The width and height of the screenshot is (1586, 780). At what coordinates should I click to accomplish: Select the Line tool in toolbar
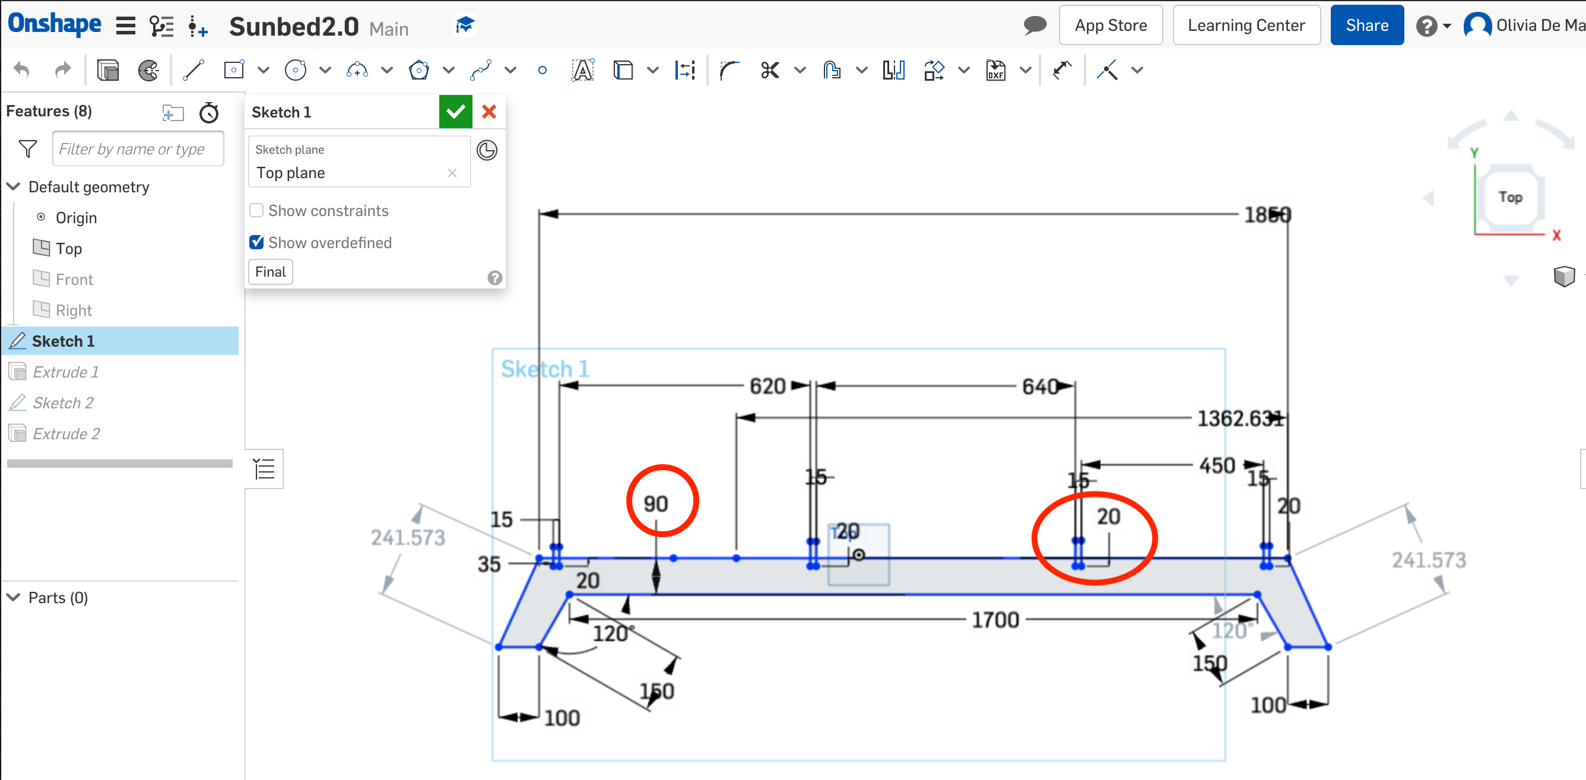click(x=193, y=71)
